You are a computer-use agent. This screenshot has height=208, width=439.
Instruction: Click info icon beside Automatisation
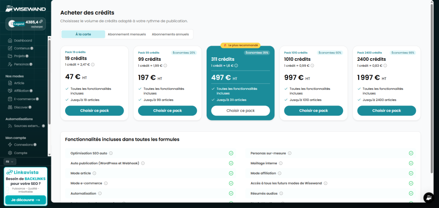point(100,193)
